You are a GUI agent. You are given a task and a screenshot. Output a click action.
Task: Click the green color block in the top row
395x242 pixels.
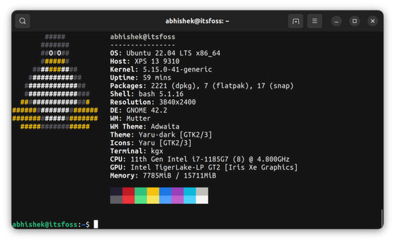pyautogui.click(x=141, y=191)
